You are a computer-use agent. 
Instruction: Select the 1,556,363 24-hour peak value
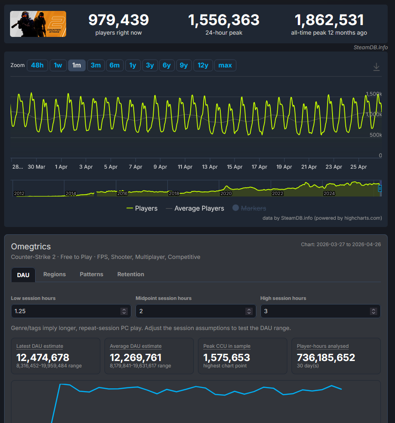point(224,20)
